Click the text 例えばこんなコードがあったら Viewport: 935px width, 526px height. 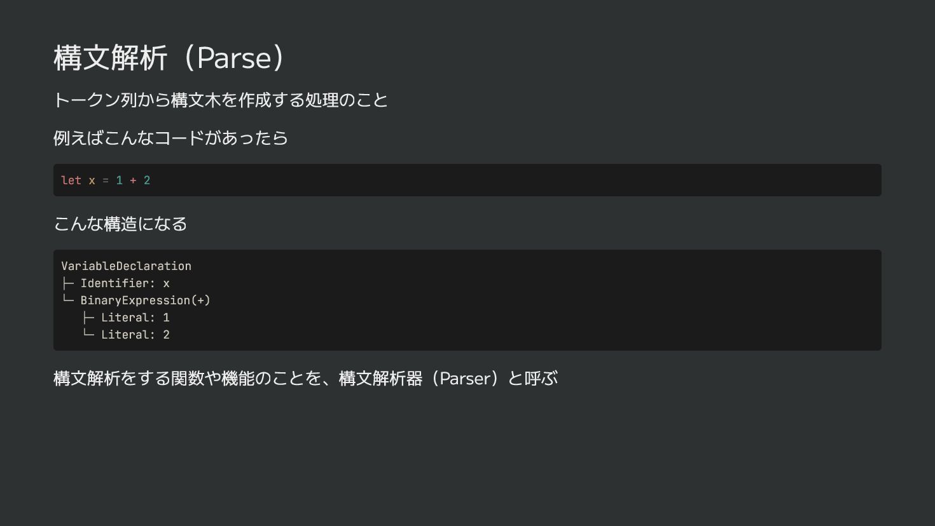coord(170,138)
